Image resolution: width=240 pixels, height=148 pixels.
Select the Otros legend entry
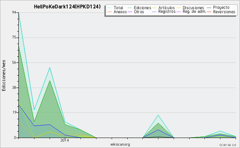[x=139, y=12]
